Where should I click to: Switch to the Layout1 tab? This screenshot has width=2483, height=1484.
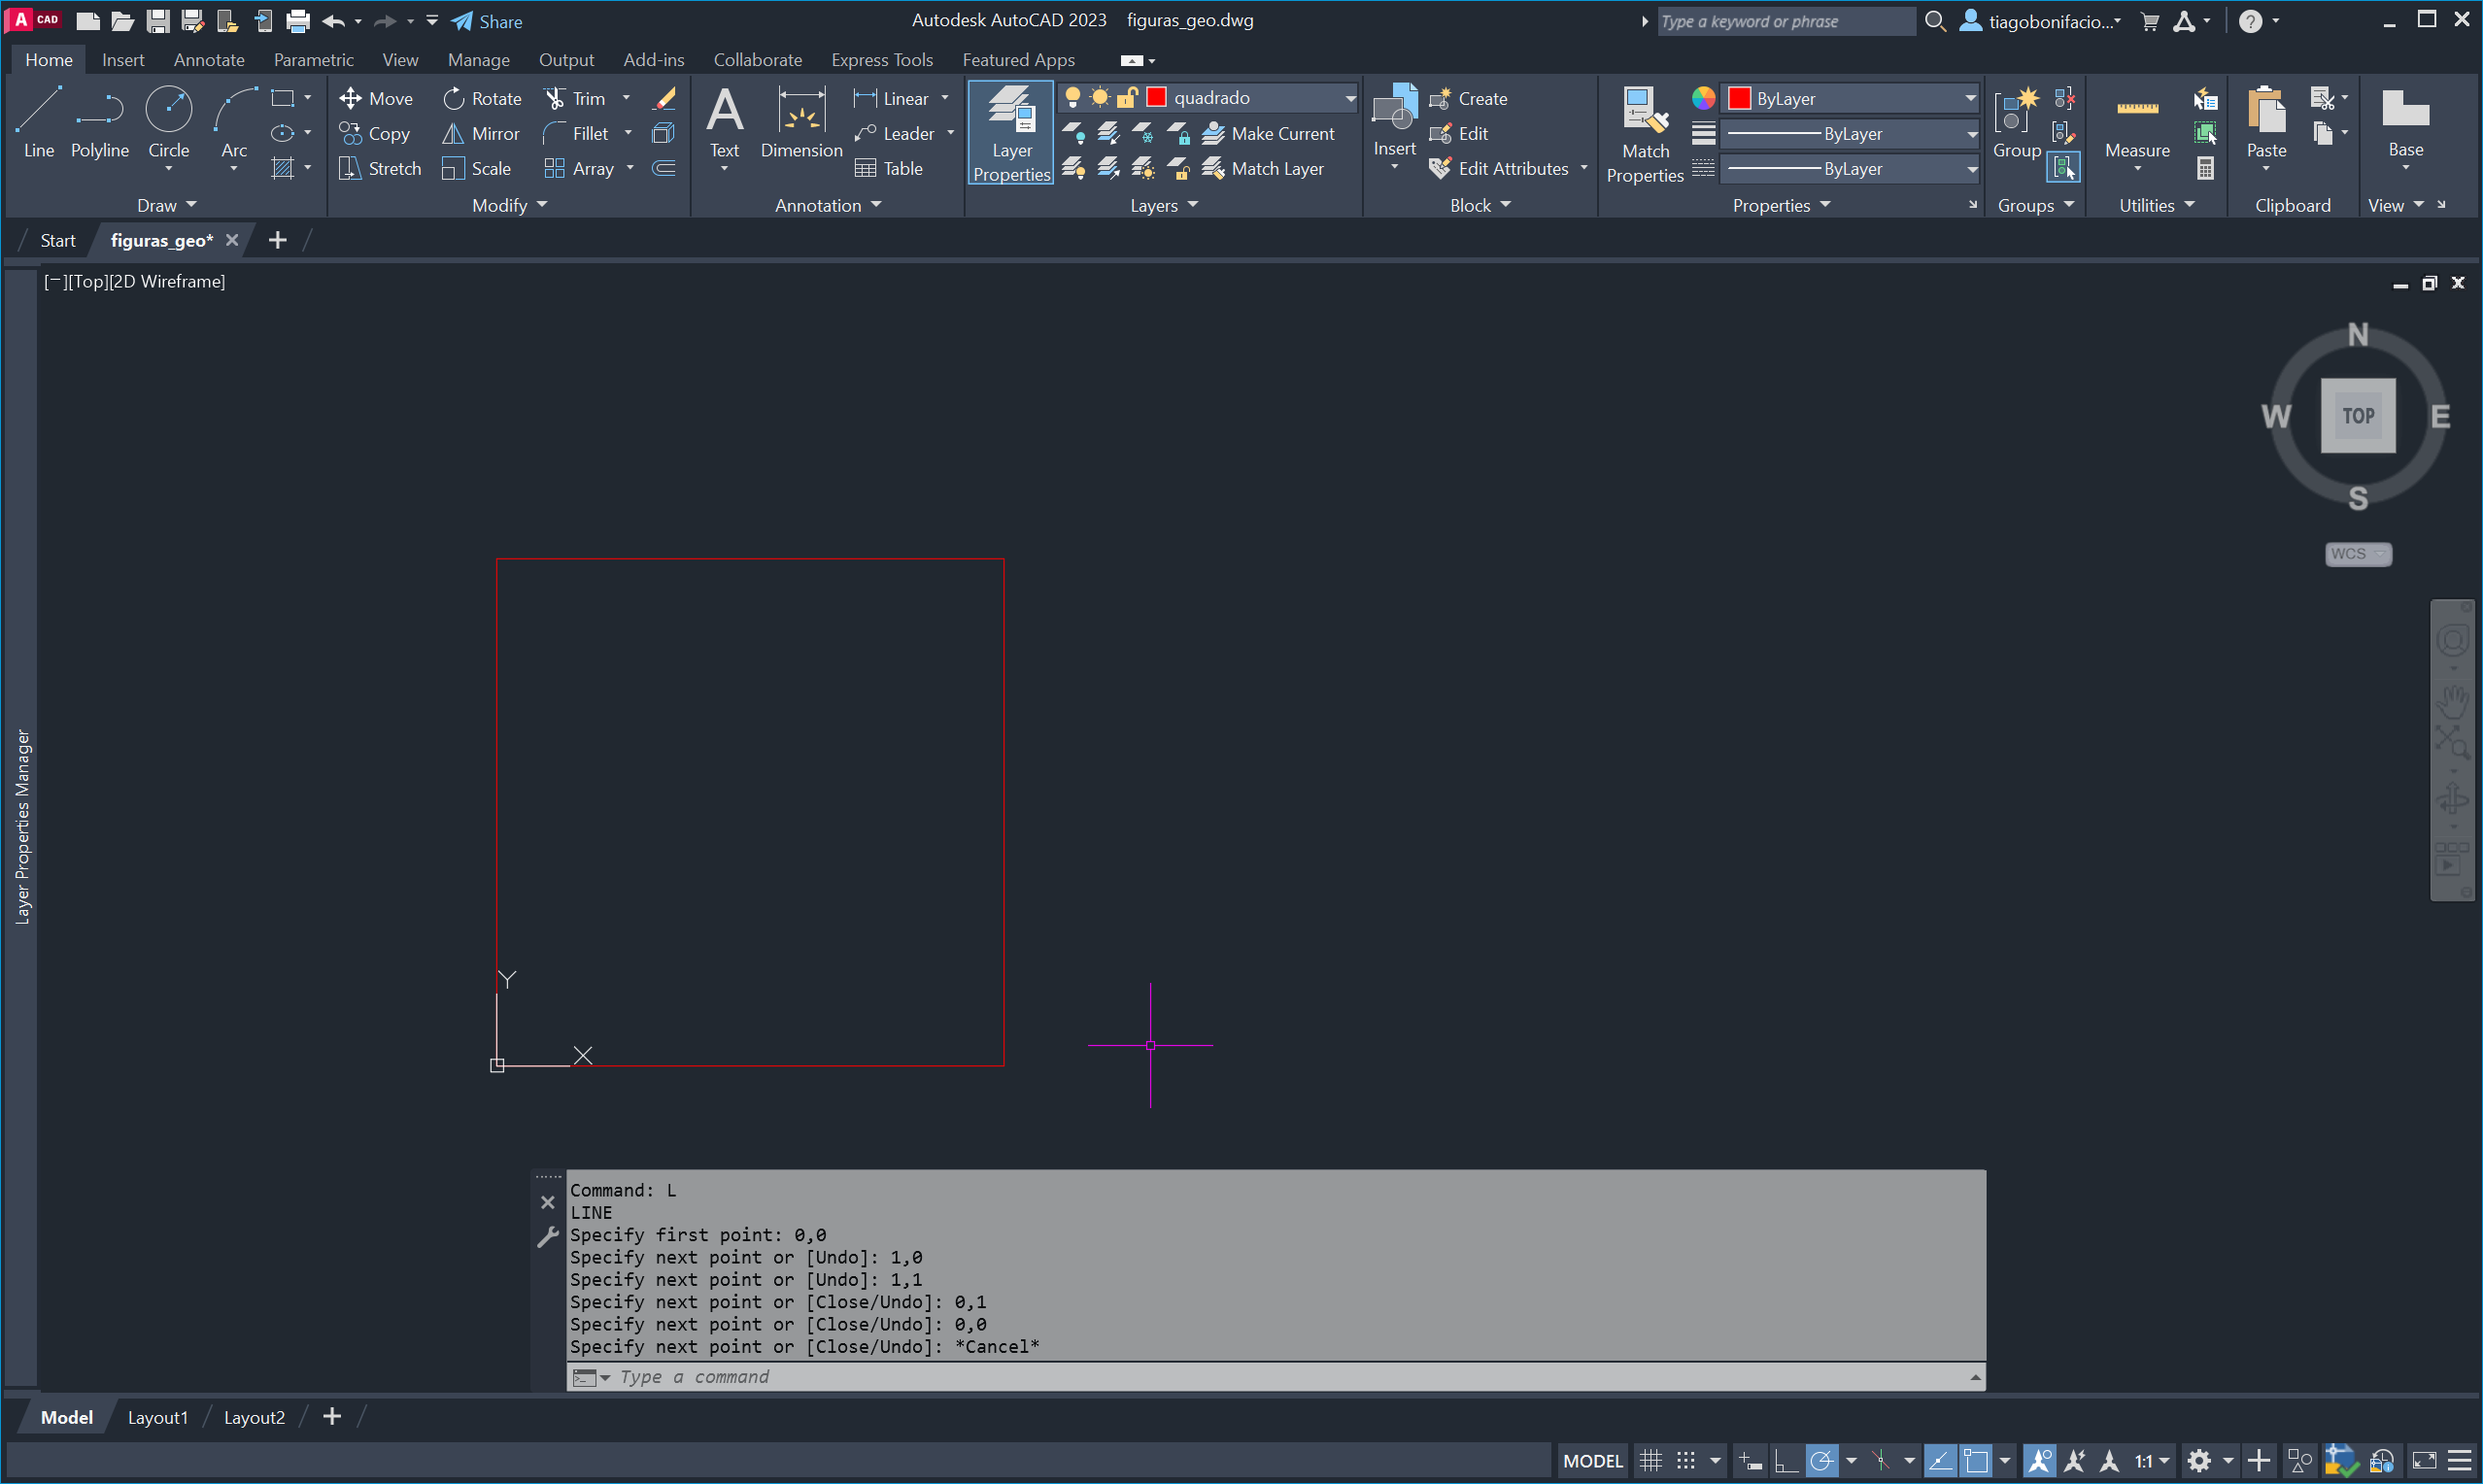157,1417
